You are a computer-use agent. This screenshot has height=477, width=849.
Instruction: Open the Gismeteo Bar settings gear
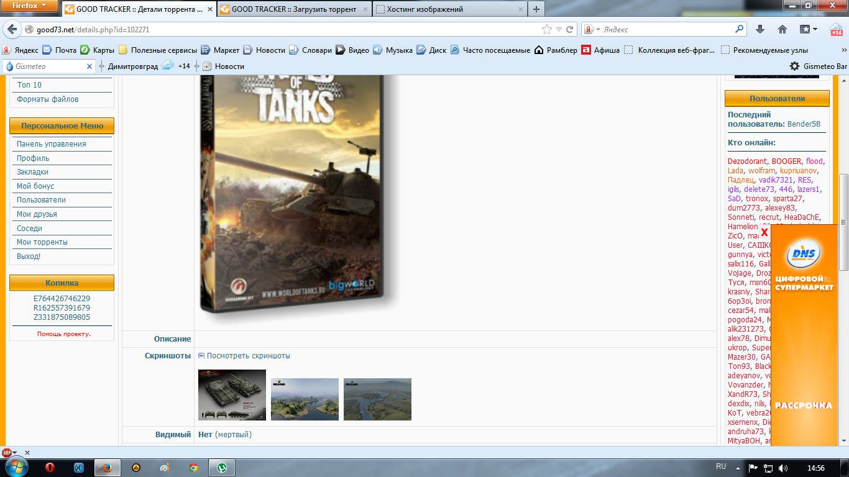click(794, 66)
